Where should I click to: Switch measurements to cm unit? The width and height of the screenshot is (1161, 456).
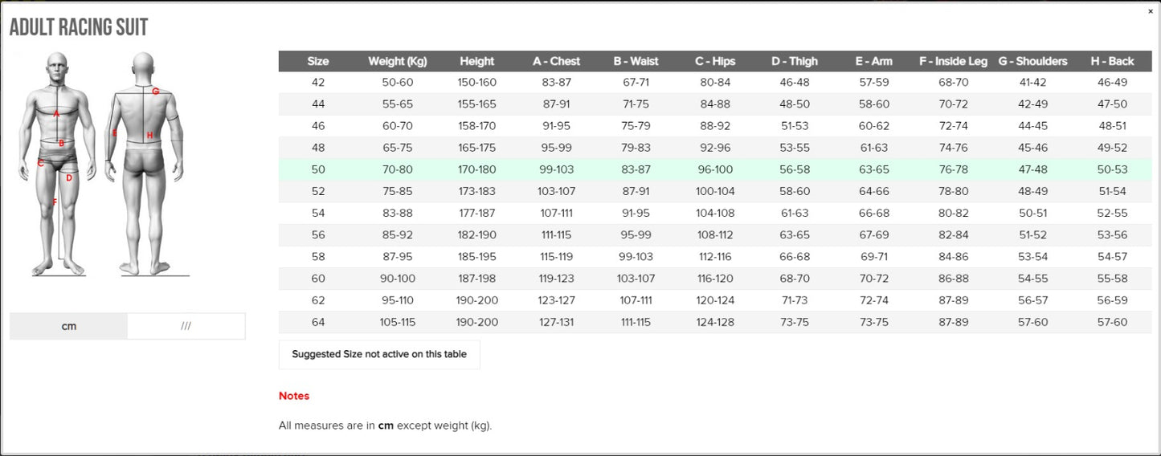point(68,326)
